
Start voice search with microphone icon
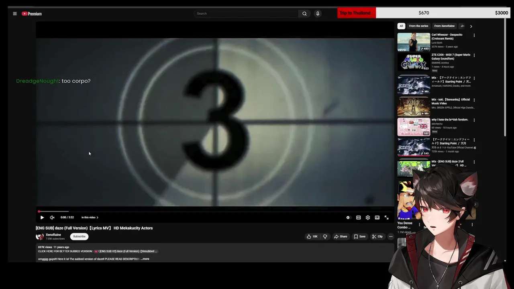pos(318,14)
